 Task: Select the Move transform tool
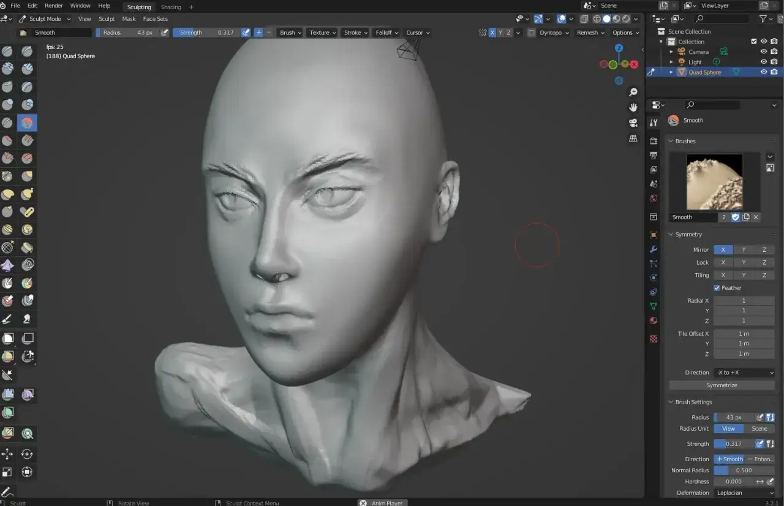pos(7,454)
